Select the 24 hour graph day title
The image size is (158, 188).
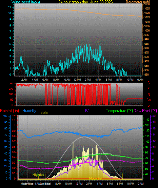[85, 2]
